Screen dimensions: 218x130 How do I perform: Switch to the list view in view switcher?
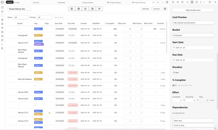tap(86, 9)
